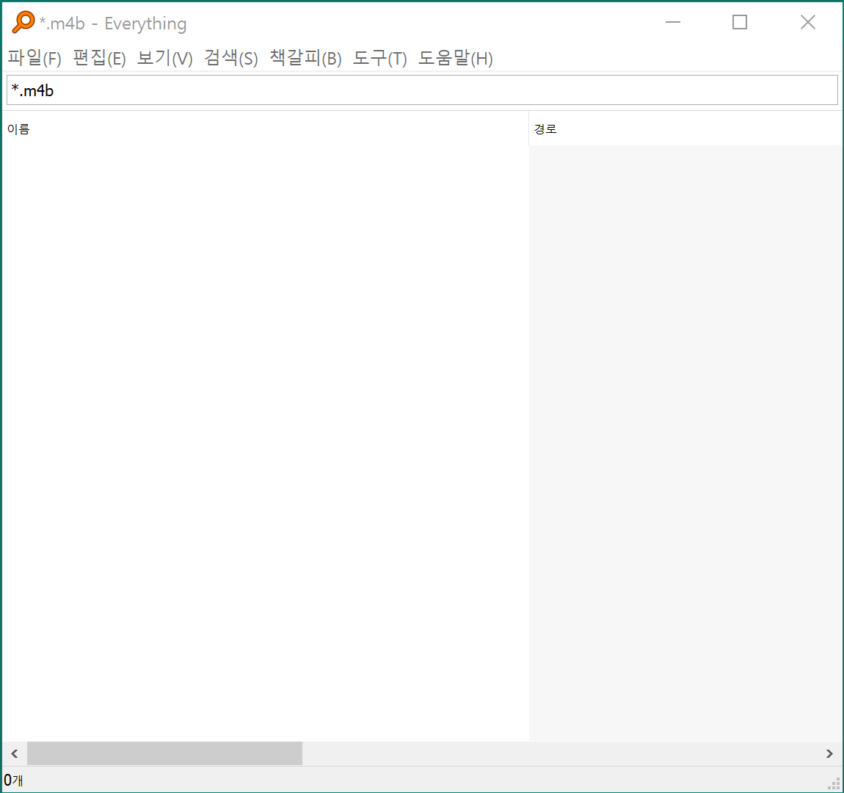This screenshot has height=793, width=844.
Task: Sort results by 이름 column header
Action: [x=266, y=128]
